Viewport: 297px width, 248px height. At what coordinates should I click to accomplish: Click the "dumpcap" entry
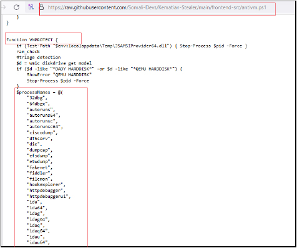click(39, 150)
